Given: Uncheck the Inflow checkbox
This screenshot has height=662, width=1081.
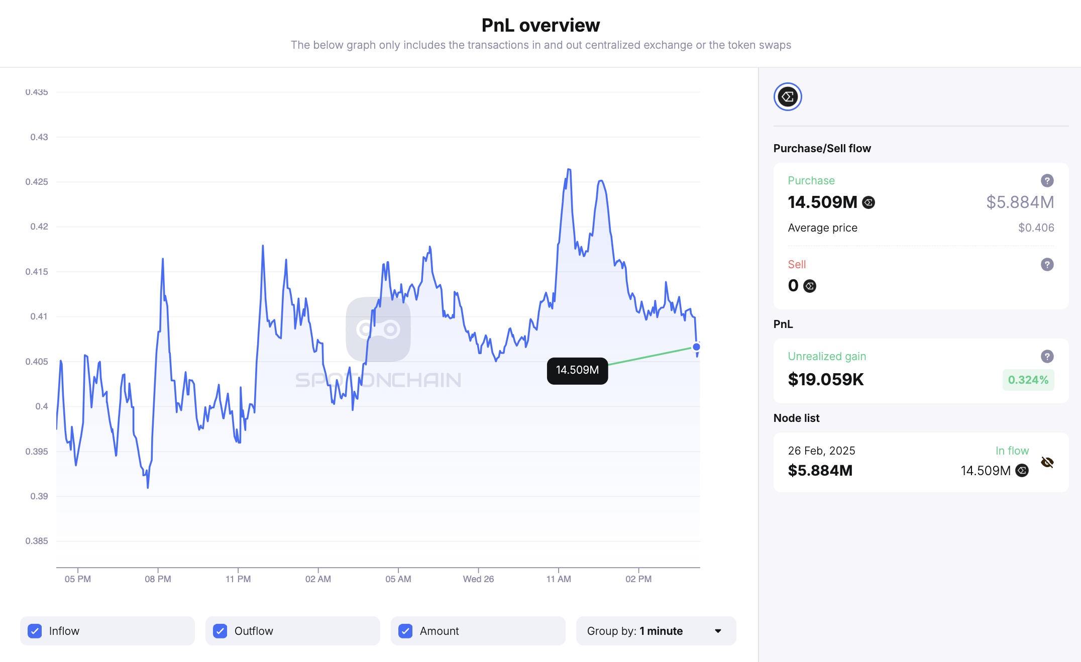Looking at the screenshot, I should tap(35, 631).
